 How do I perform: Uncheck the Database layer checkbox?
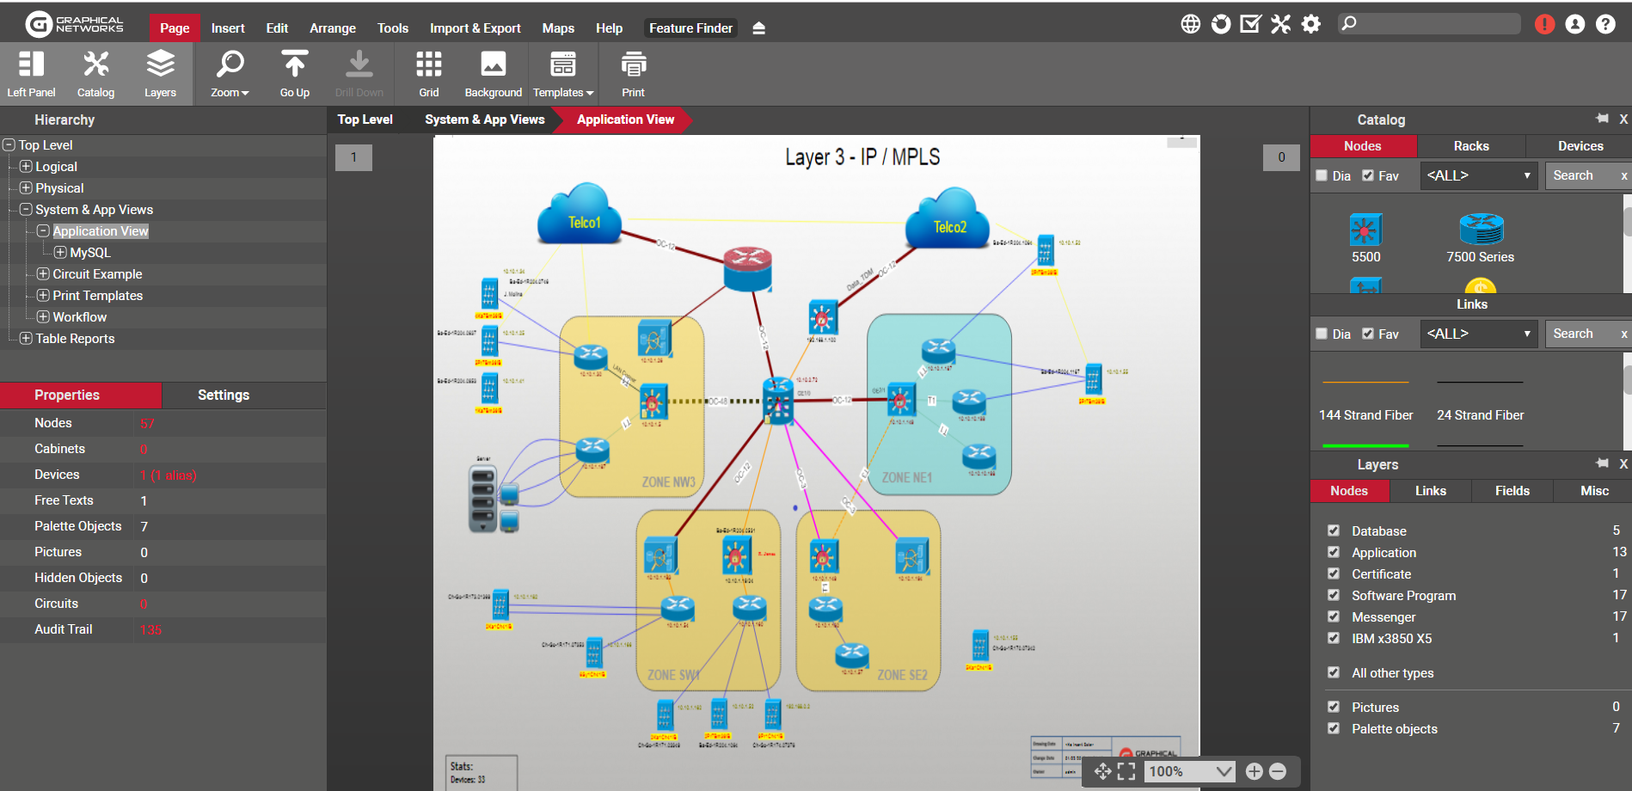(x=1334, y=530)
